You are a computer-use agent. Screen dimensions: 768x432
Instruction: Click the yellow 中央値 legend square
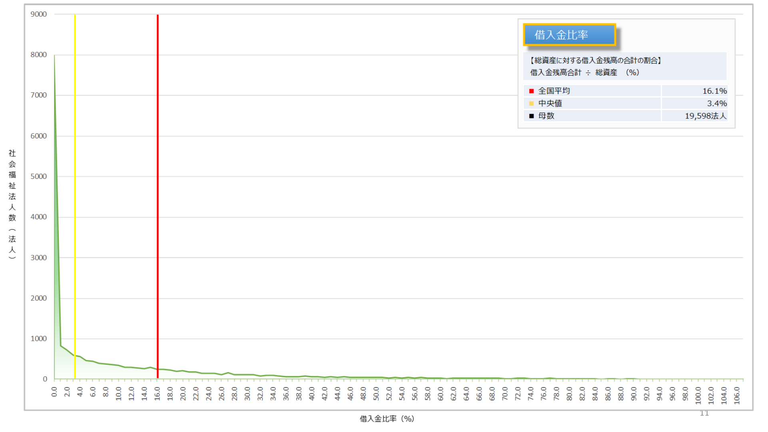531,104
